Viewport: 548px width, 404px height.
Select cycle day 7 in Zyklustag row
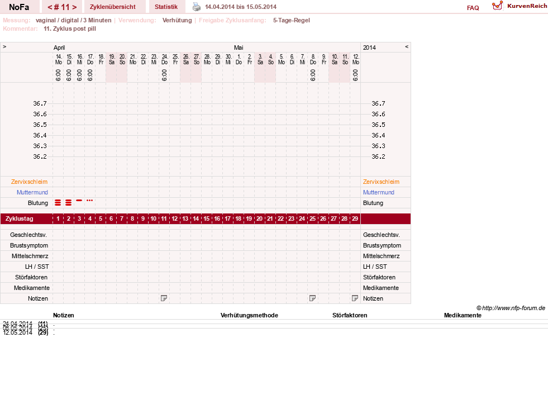tap(122, 219)
